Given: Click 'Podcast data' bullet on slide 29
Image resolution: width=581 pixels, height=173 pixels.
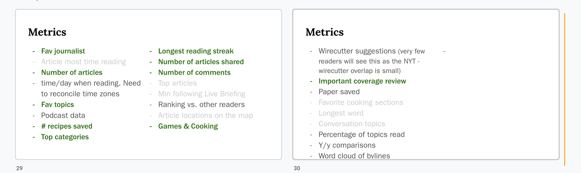Looking at the screenshot, I should (x=63, y=115).
